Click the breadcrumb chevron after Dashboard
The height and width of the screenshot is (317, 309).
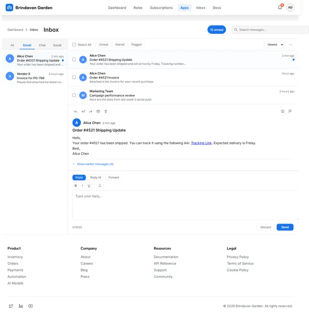click(x=27, y=30)
